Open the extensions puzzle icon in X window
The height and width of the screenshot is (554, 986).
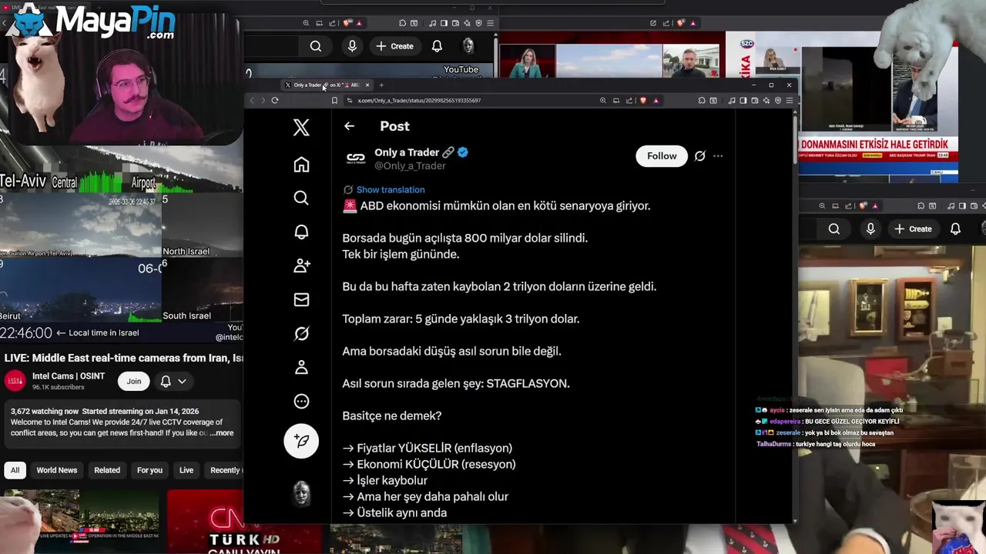click(702, 100)
